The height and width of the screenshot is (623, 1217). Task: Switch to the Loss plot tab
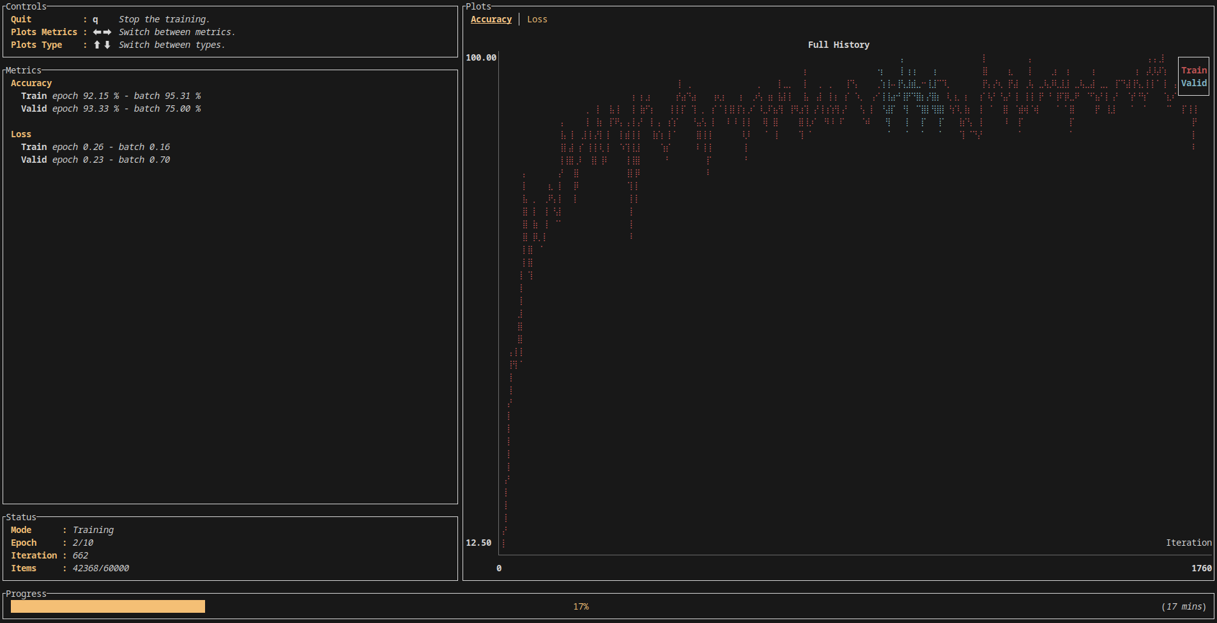(x=537, y=19)
